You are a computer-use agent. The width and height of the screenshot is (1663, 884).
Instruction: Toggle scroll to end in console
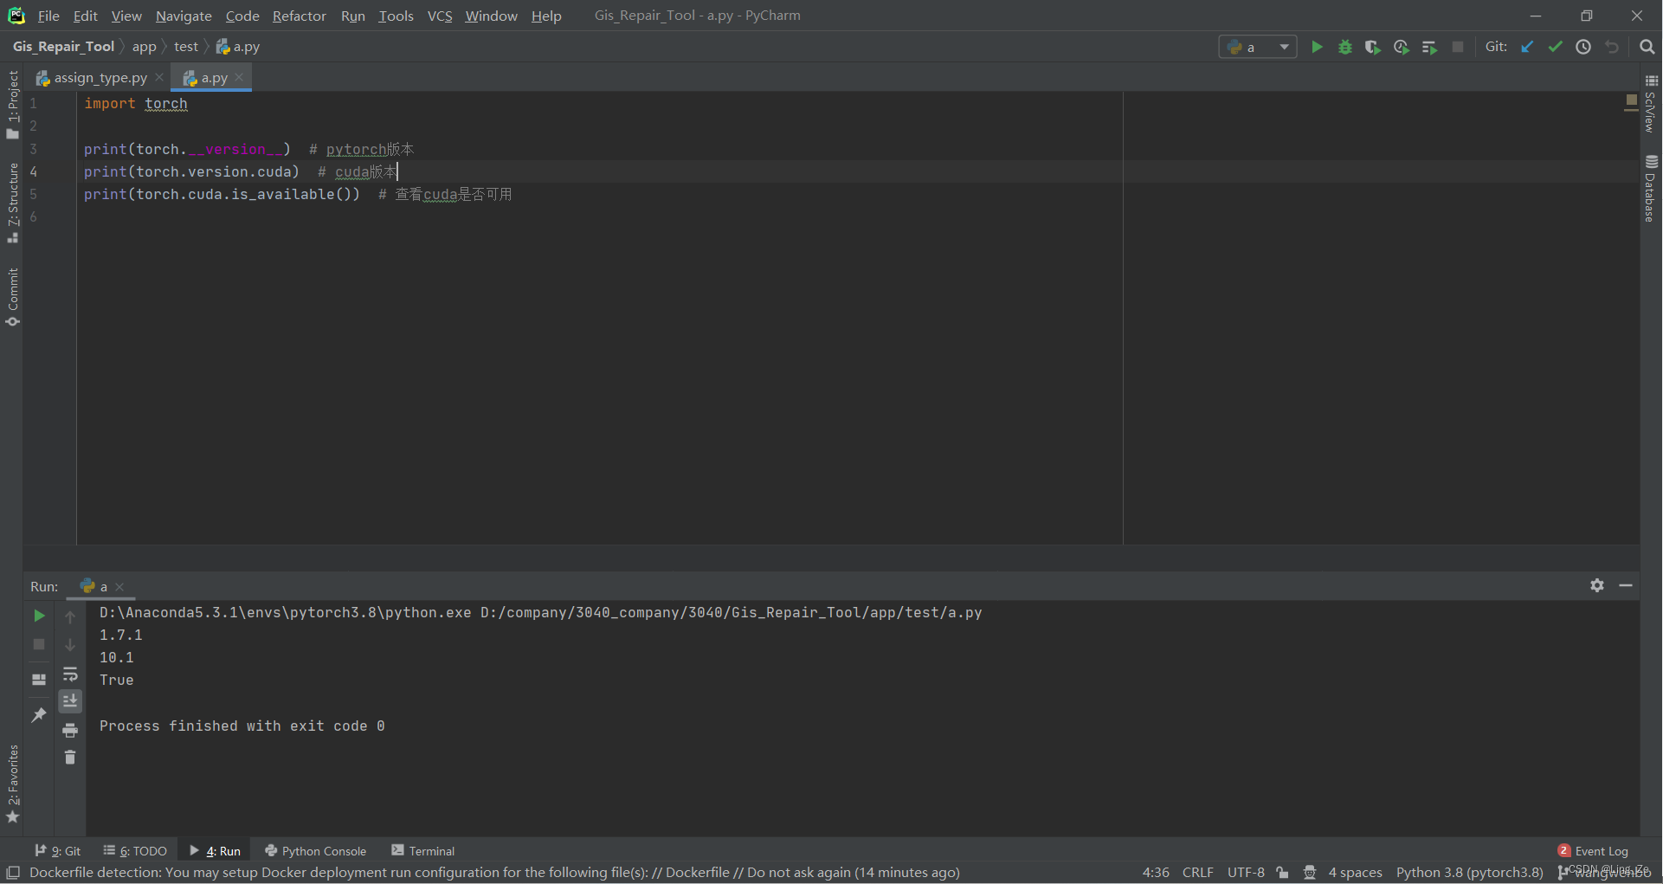[70, 700]
